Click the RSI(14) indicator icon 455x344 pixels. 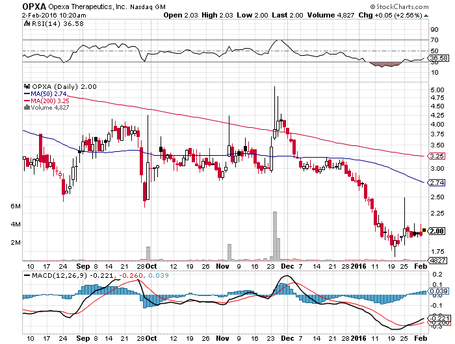[27, 23]
